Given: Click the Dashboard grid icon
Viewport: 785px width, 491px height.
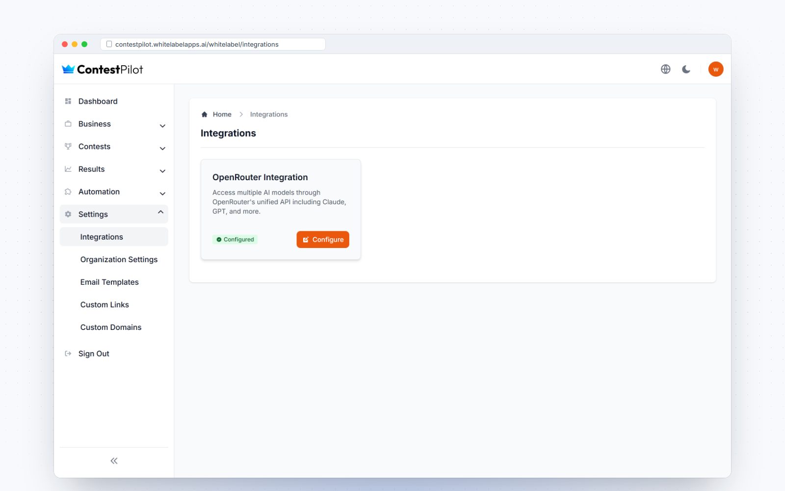Looking at the screenshot, I should (x=68, y=101).
